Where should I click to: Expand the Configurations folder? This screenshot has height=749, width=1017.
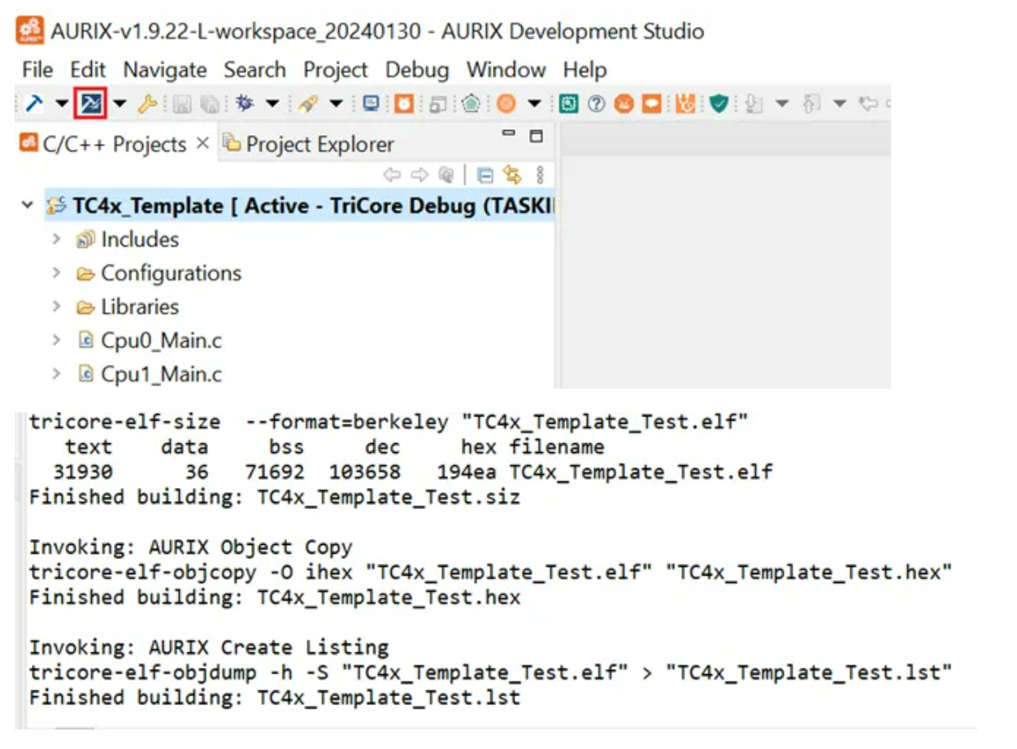56,273
